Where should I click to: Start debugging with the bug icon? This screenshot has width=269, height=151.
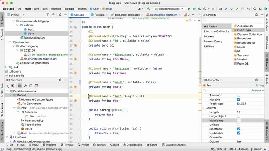tap(194, 9)
